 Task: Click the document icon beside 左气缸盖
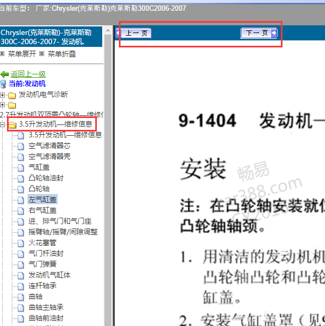tap(21, 200)
